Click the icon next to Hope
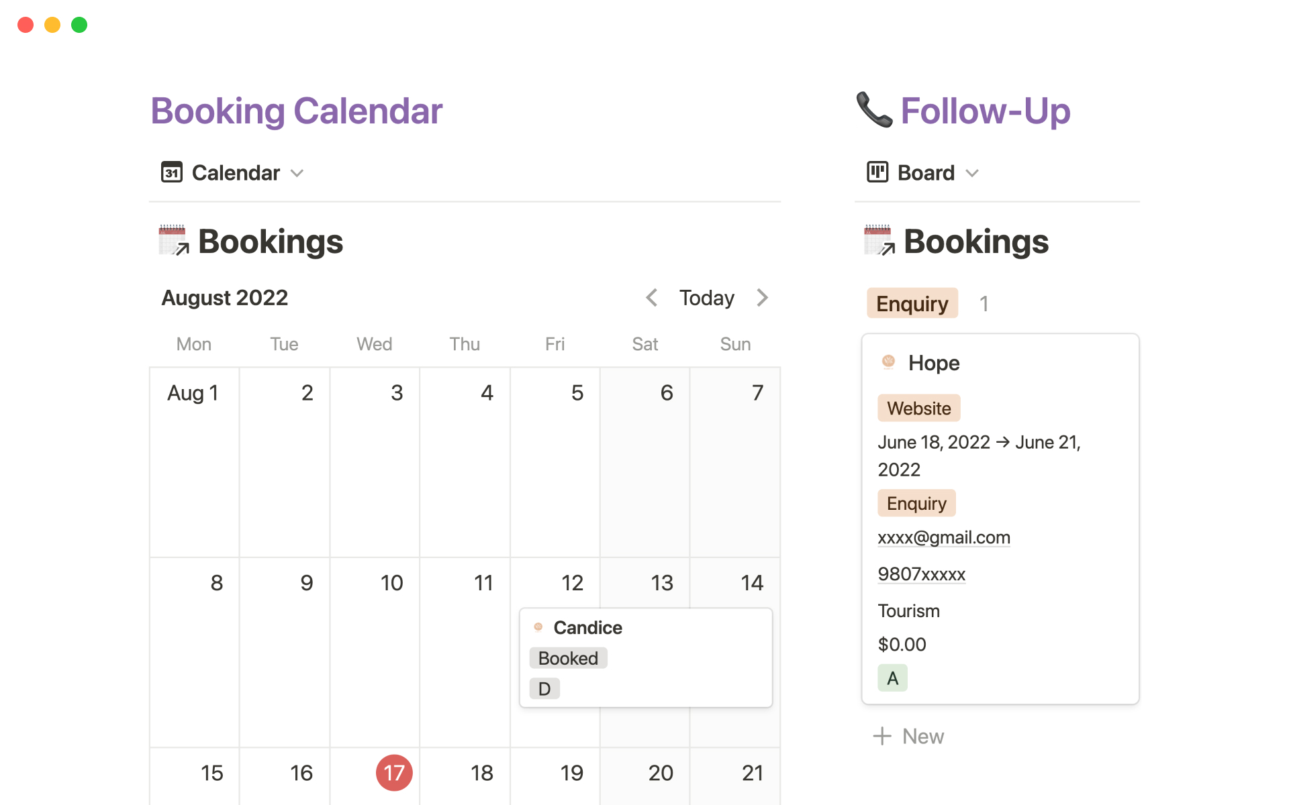Screen dimensions: 1289x805 pyautogui.click(x=888, y=362)
